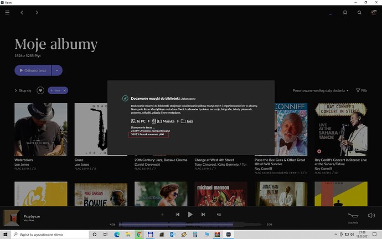Click artist Daniel Derevecki
Image resolution: width=382 pixels, height=239 pixels.
click(147, 165)
